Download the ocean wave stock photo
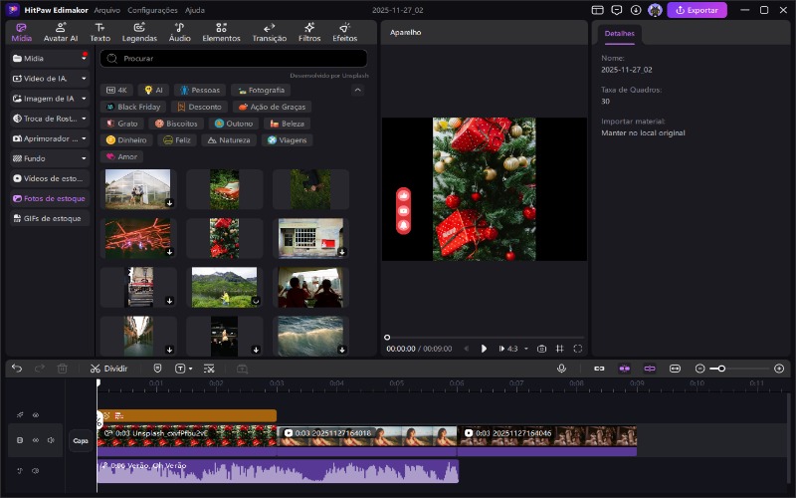This screenshot has height=498, width=796. [342, 350]
